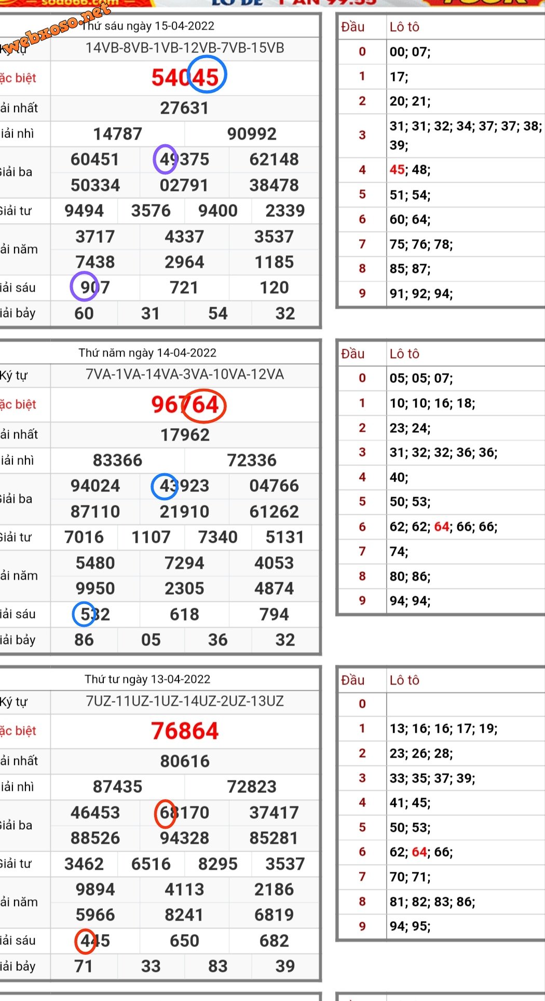Click the lô tô row "94; 94;"
Image resolution: width=545 pixels, height=1001 pixels.
[410, 601]
